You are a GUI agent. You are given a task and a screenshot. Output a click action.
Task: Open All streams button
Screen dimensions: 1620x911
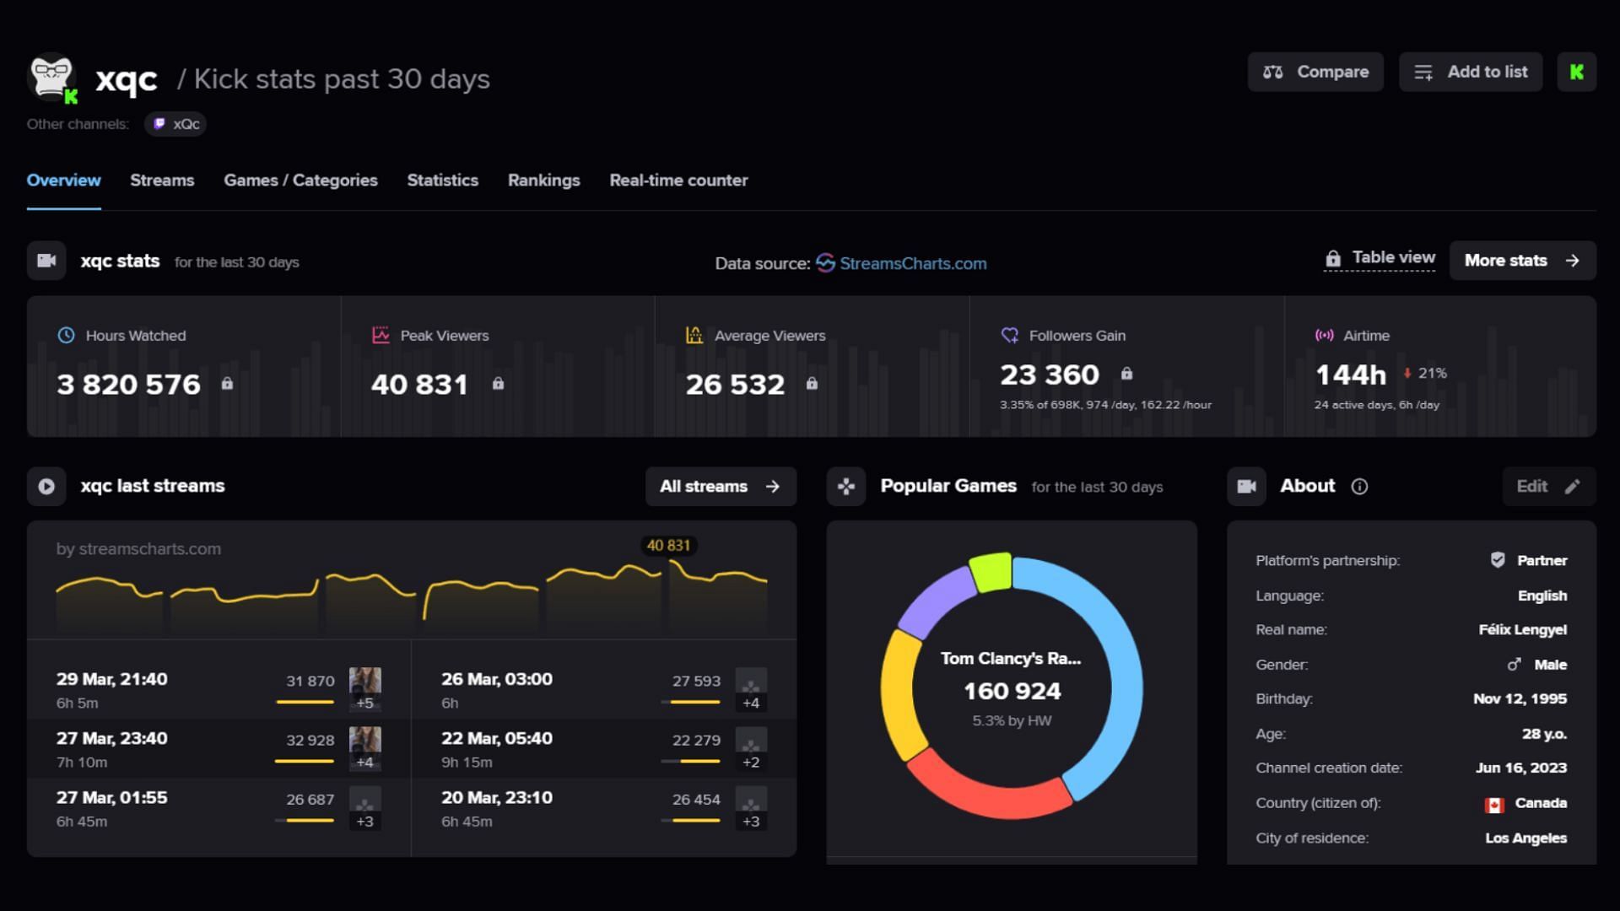point(721,487)
